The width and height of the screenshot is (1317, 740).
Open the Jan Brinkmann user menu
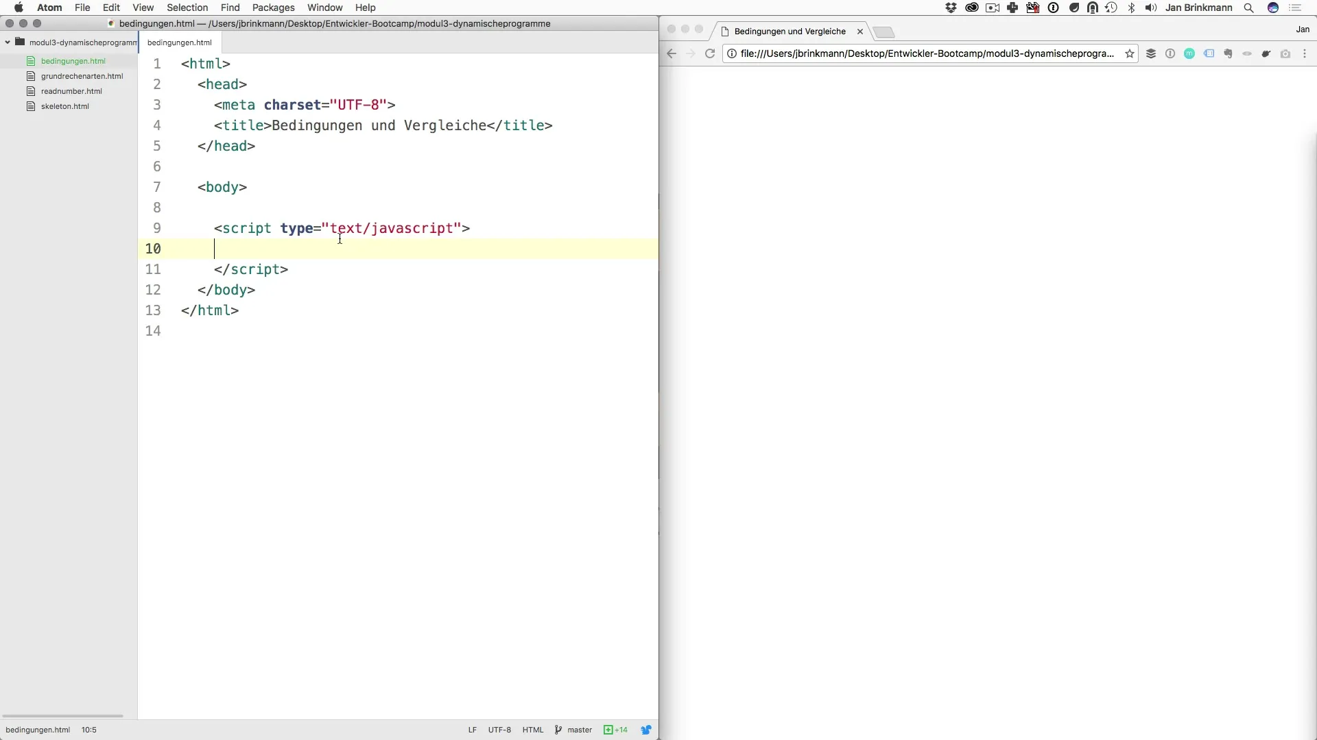point(1198,8)
